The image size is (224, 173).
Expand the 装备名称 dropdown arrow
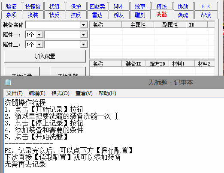83,25
